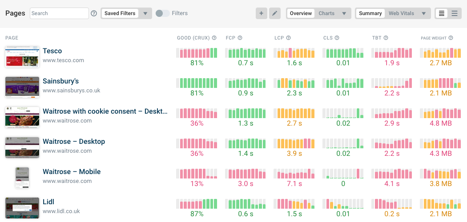Click the page search input field
467x222 pixels.
point(59,13)
